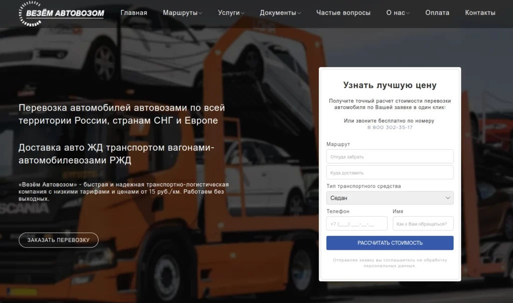Image resolution: width=513 pixels, height=303 pixels.
Task: Call the 8 800 302-35-17 phone link
Action: click(390, 127)
